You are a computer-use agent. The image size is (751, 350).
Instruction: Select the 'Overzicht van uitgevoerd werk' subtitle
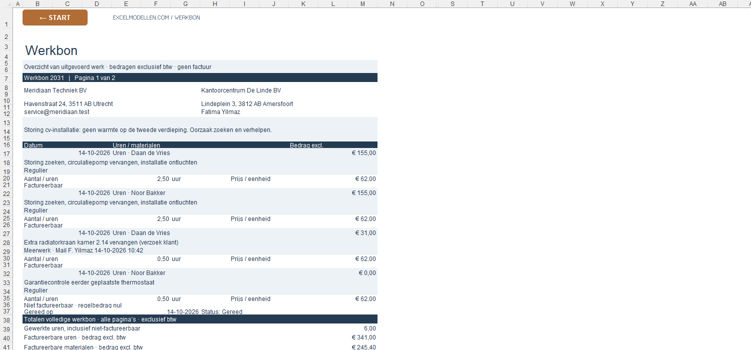pyautogui.click(x=118, y=67)
